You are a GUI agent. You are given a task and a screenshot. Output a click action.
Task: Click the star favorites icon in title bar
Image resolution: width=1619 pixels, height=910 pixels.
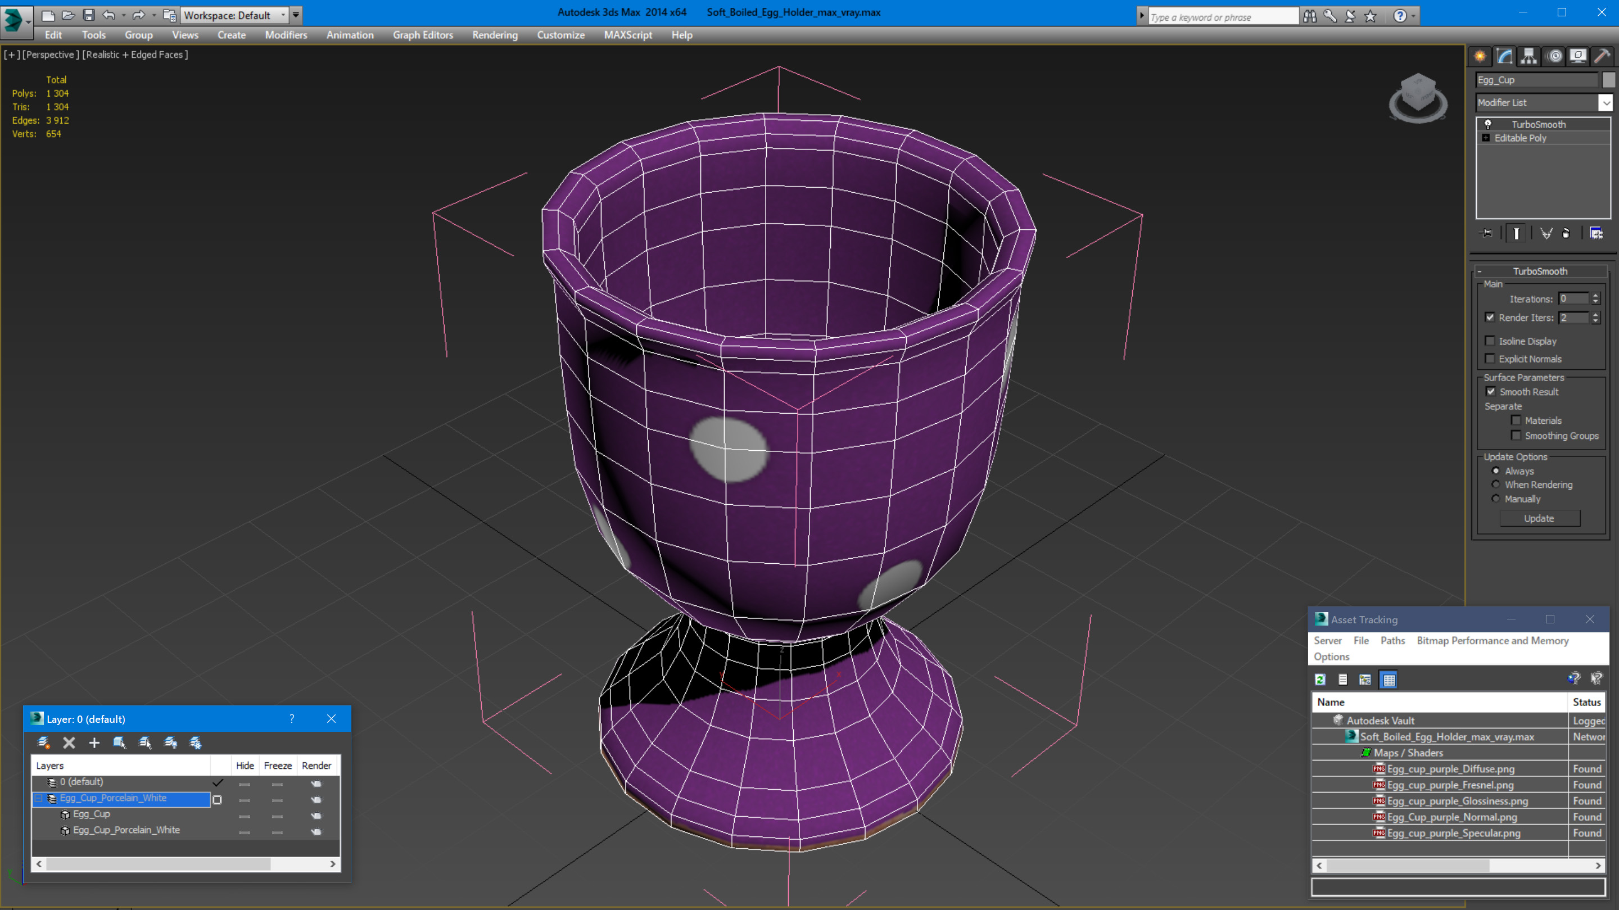[1370, 16]
